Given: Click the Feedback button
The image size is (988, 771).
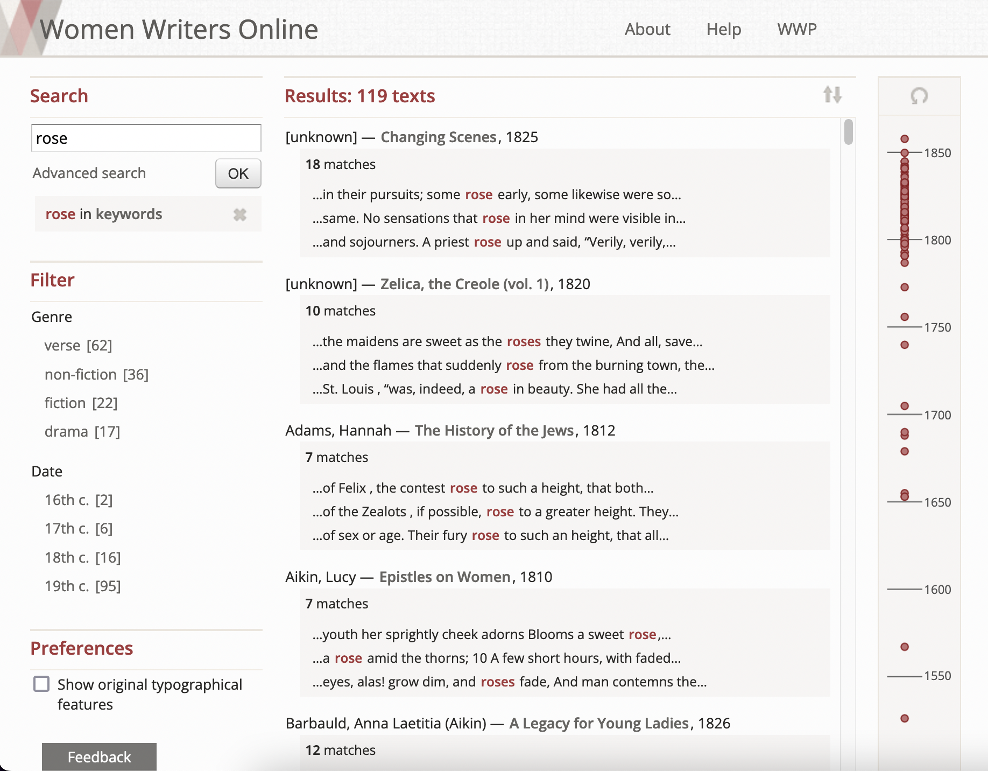Looking at the screenshot, I should point(99,757).
